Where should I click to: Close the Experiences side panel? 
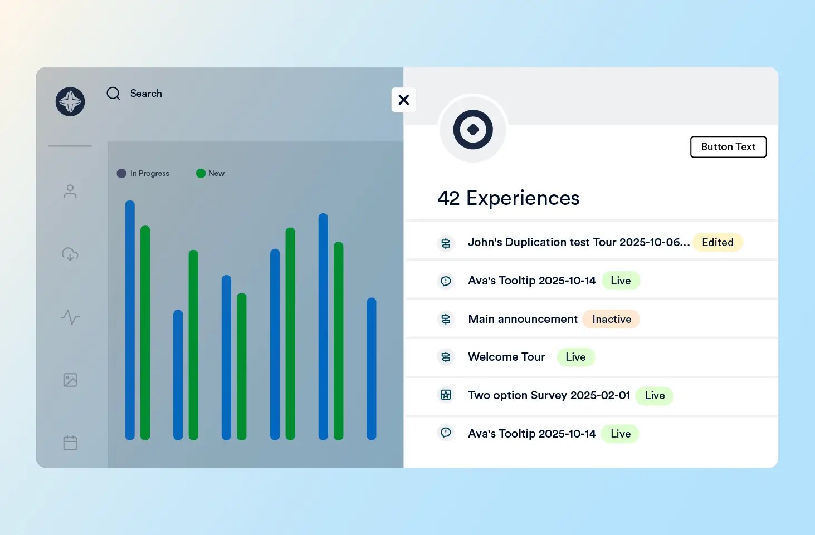coord(404,100)
